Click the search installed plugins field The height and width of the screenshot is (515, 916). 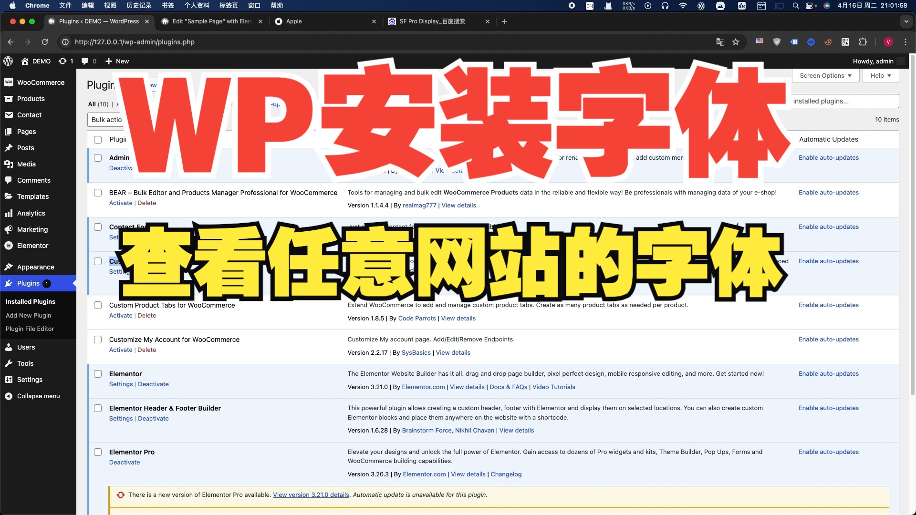click(845, 101)
